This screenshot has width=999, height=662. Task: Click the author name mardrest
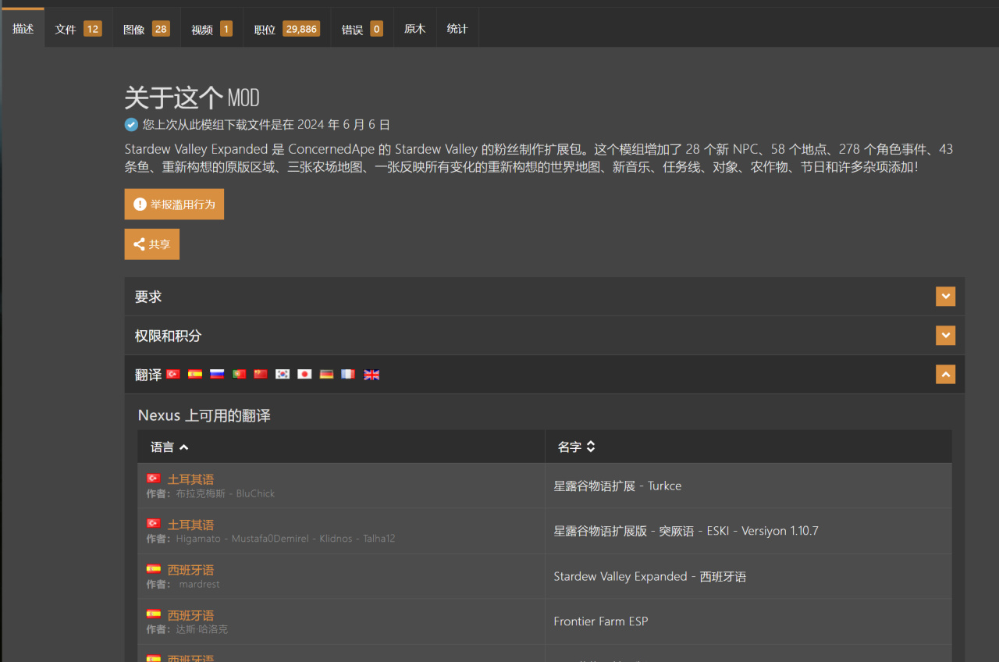200,584
